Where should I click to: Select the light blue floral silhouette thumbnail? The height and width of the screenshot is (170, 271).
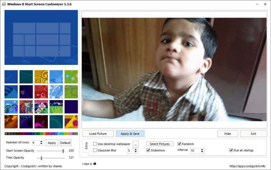pyautogui.click(x=56, y=77)
